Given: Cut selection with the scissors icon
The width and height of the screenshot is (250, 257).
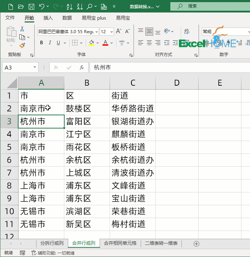Looking at the screenshot, I should (x=22, y=29).
